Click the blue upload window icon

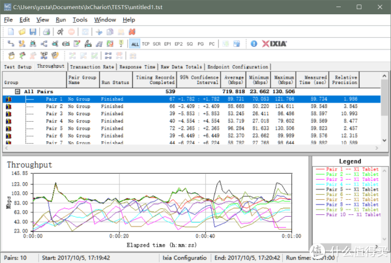click(x=237, y=44)
